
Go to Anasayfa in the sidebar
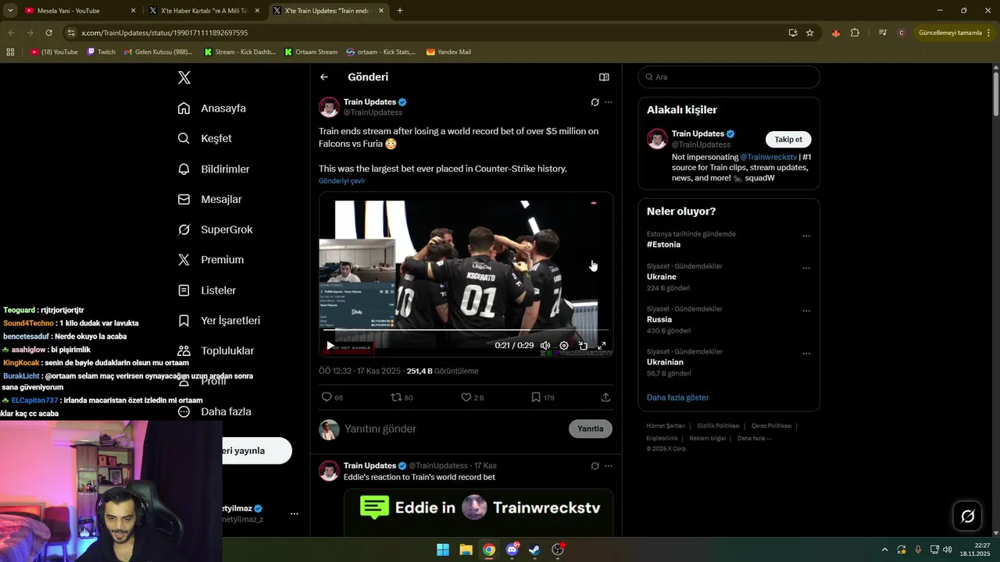(212, 108)
